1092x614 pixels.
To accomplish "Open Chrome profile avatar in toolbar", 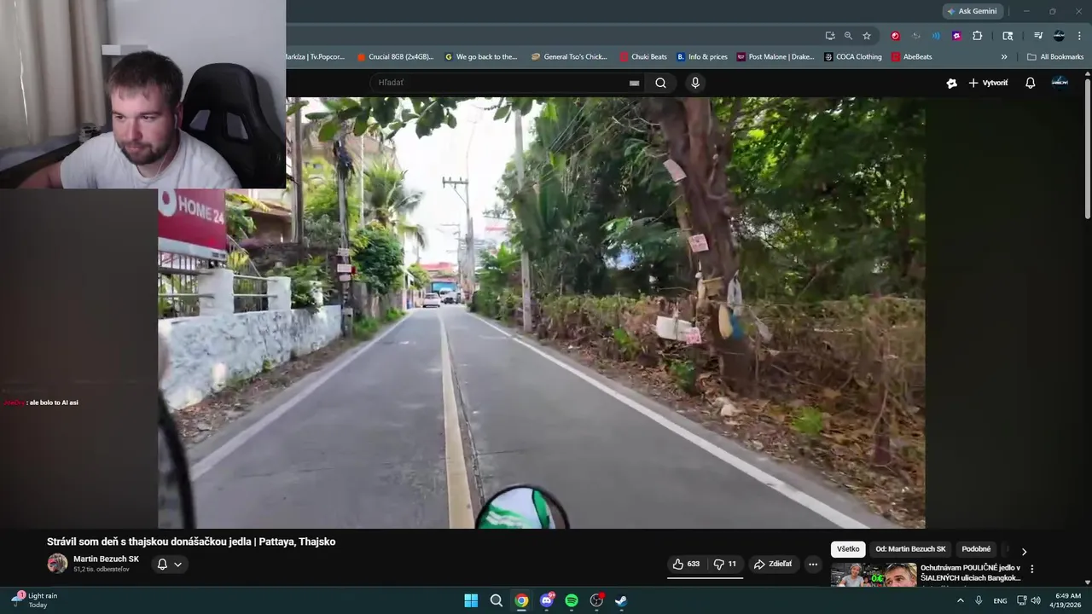I will 1059,36.
